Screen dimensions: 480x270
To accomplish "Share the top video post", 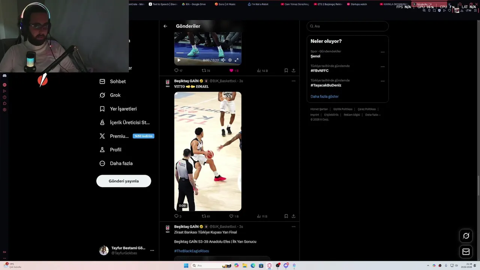I will 293,70.
